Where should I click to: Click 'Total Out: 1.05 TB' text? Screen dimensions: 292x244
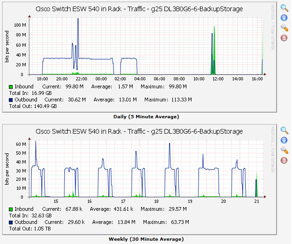click(30, 229)
